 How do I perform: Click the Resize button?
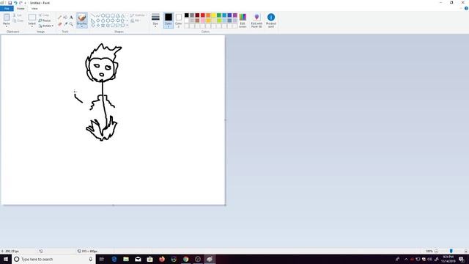click(45, 21)
